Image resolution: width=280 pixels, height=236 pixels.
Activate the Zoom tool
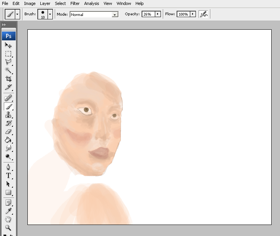(x=8, y=228)
